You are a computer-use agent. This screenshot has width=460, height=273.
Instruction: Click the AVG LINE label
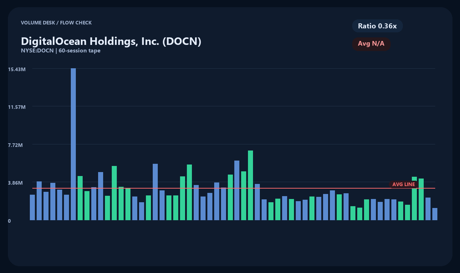pos(404,184)
